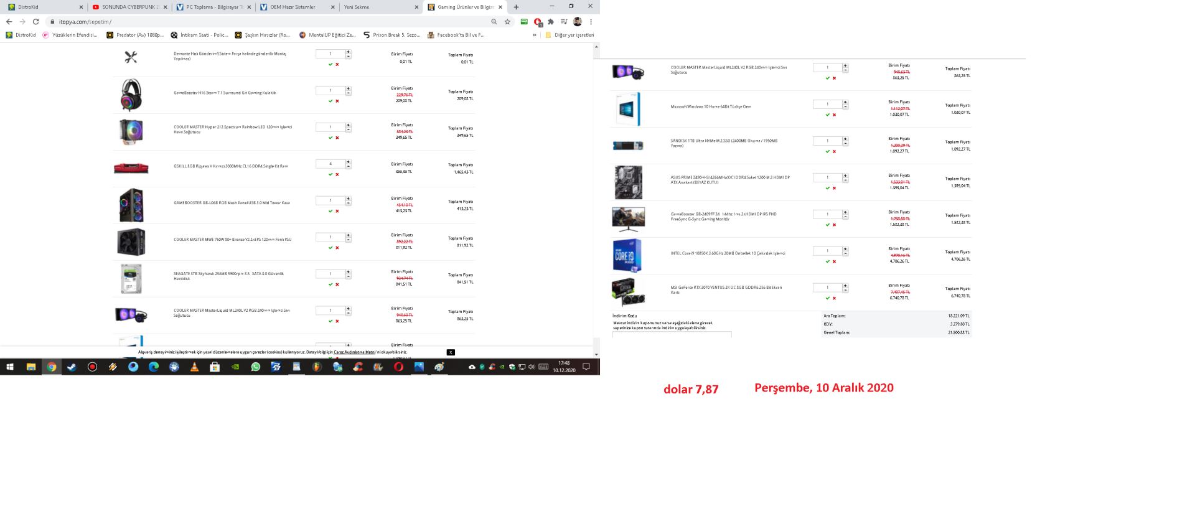Image resolution: width=1195 pixels, height=511 pixels.
Task: Open Steam from the taskbar
Action: pyautogui.click(x=72, y=367)
